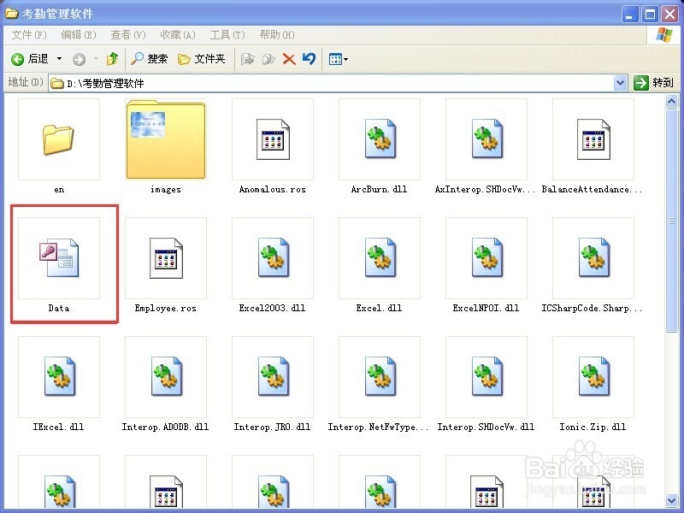Open the 帮助(H) menu
Screen dimensions: 684x513
tap(277, 35)
